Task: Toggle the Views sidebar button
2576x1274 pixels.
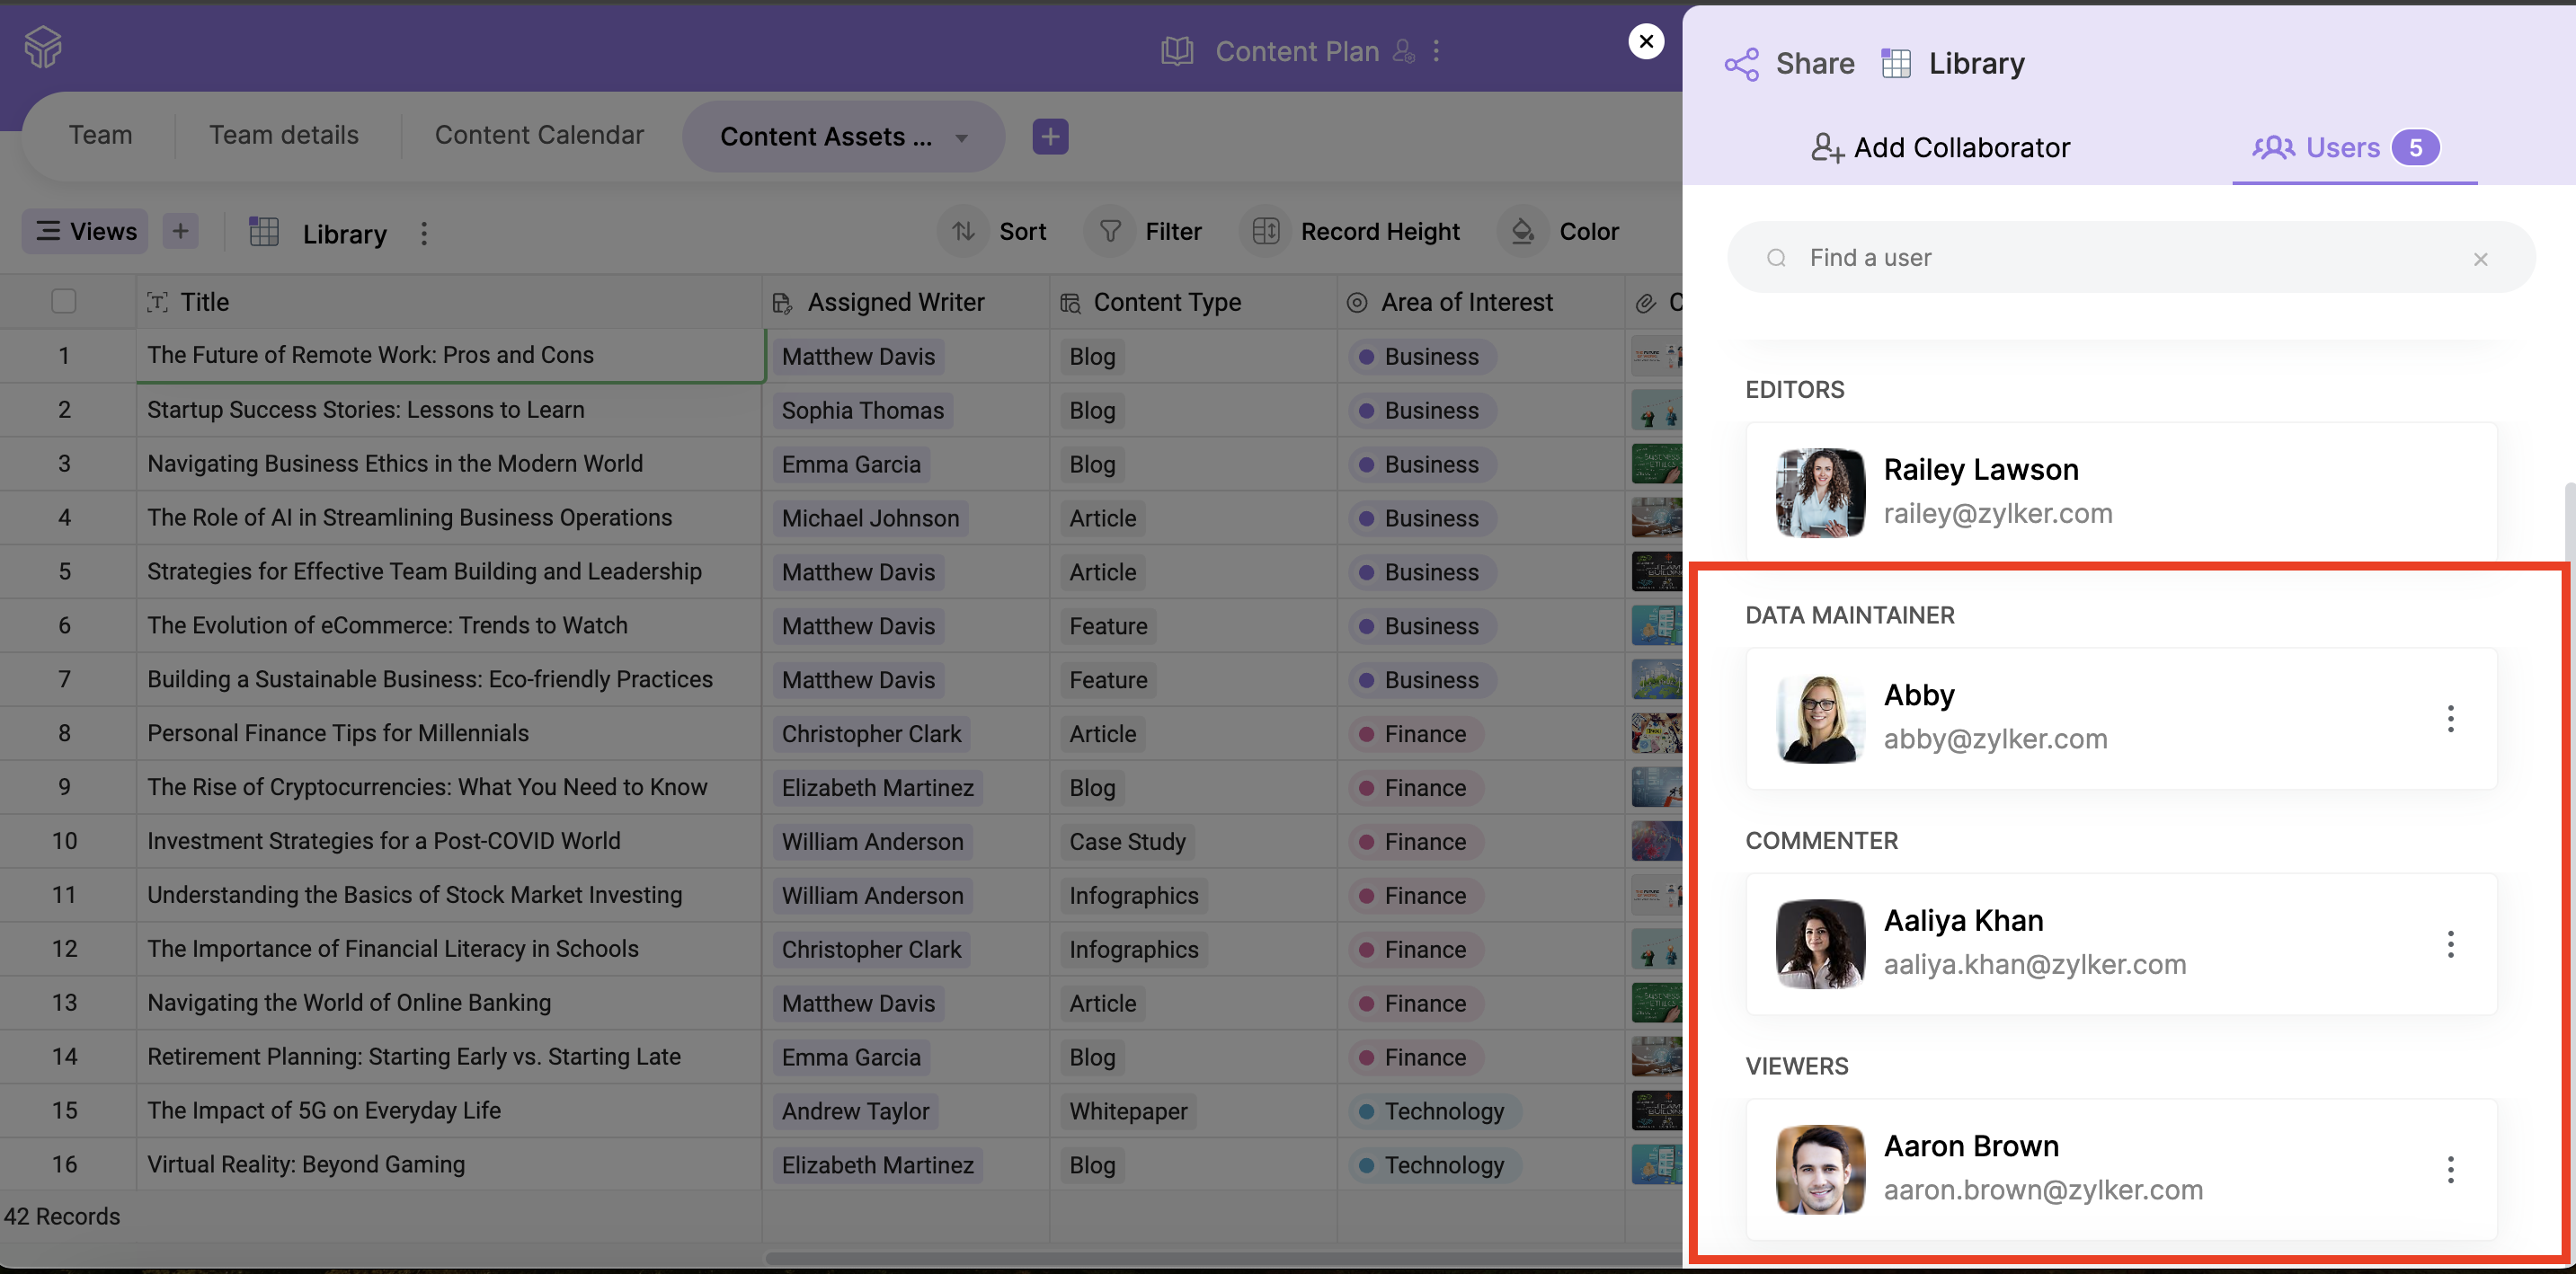Action: pos(86,232)
